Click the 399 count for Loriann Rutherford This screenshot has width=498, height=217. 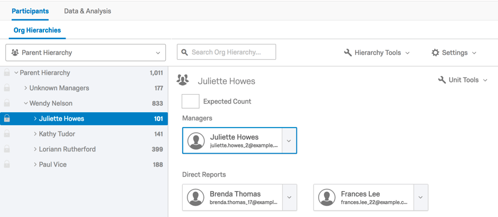click(x=158, y=149)
